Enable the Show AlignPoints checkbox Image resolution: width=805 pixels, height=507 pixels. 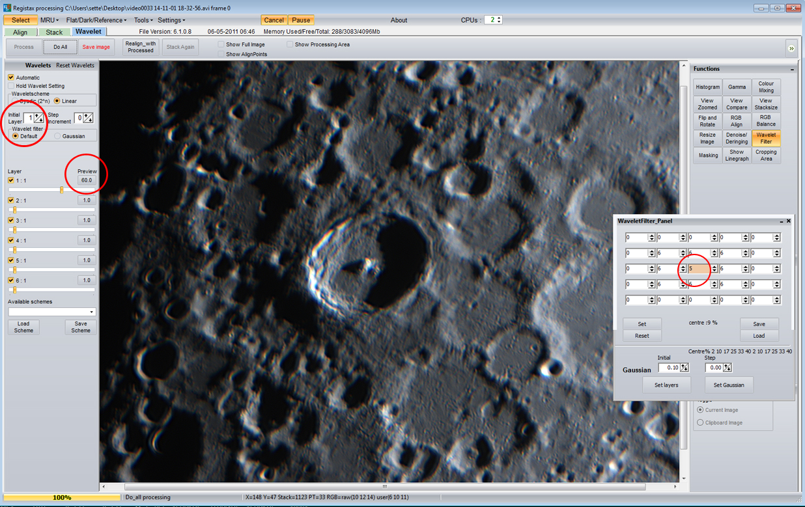tap(221, 54)
